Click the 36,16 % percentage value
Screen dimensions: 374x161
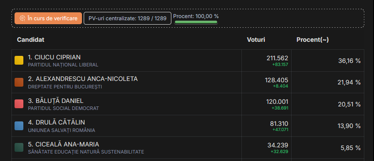[x=349, y=61]
